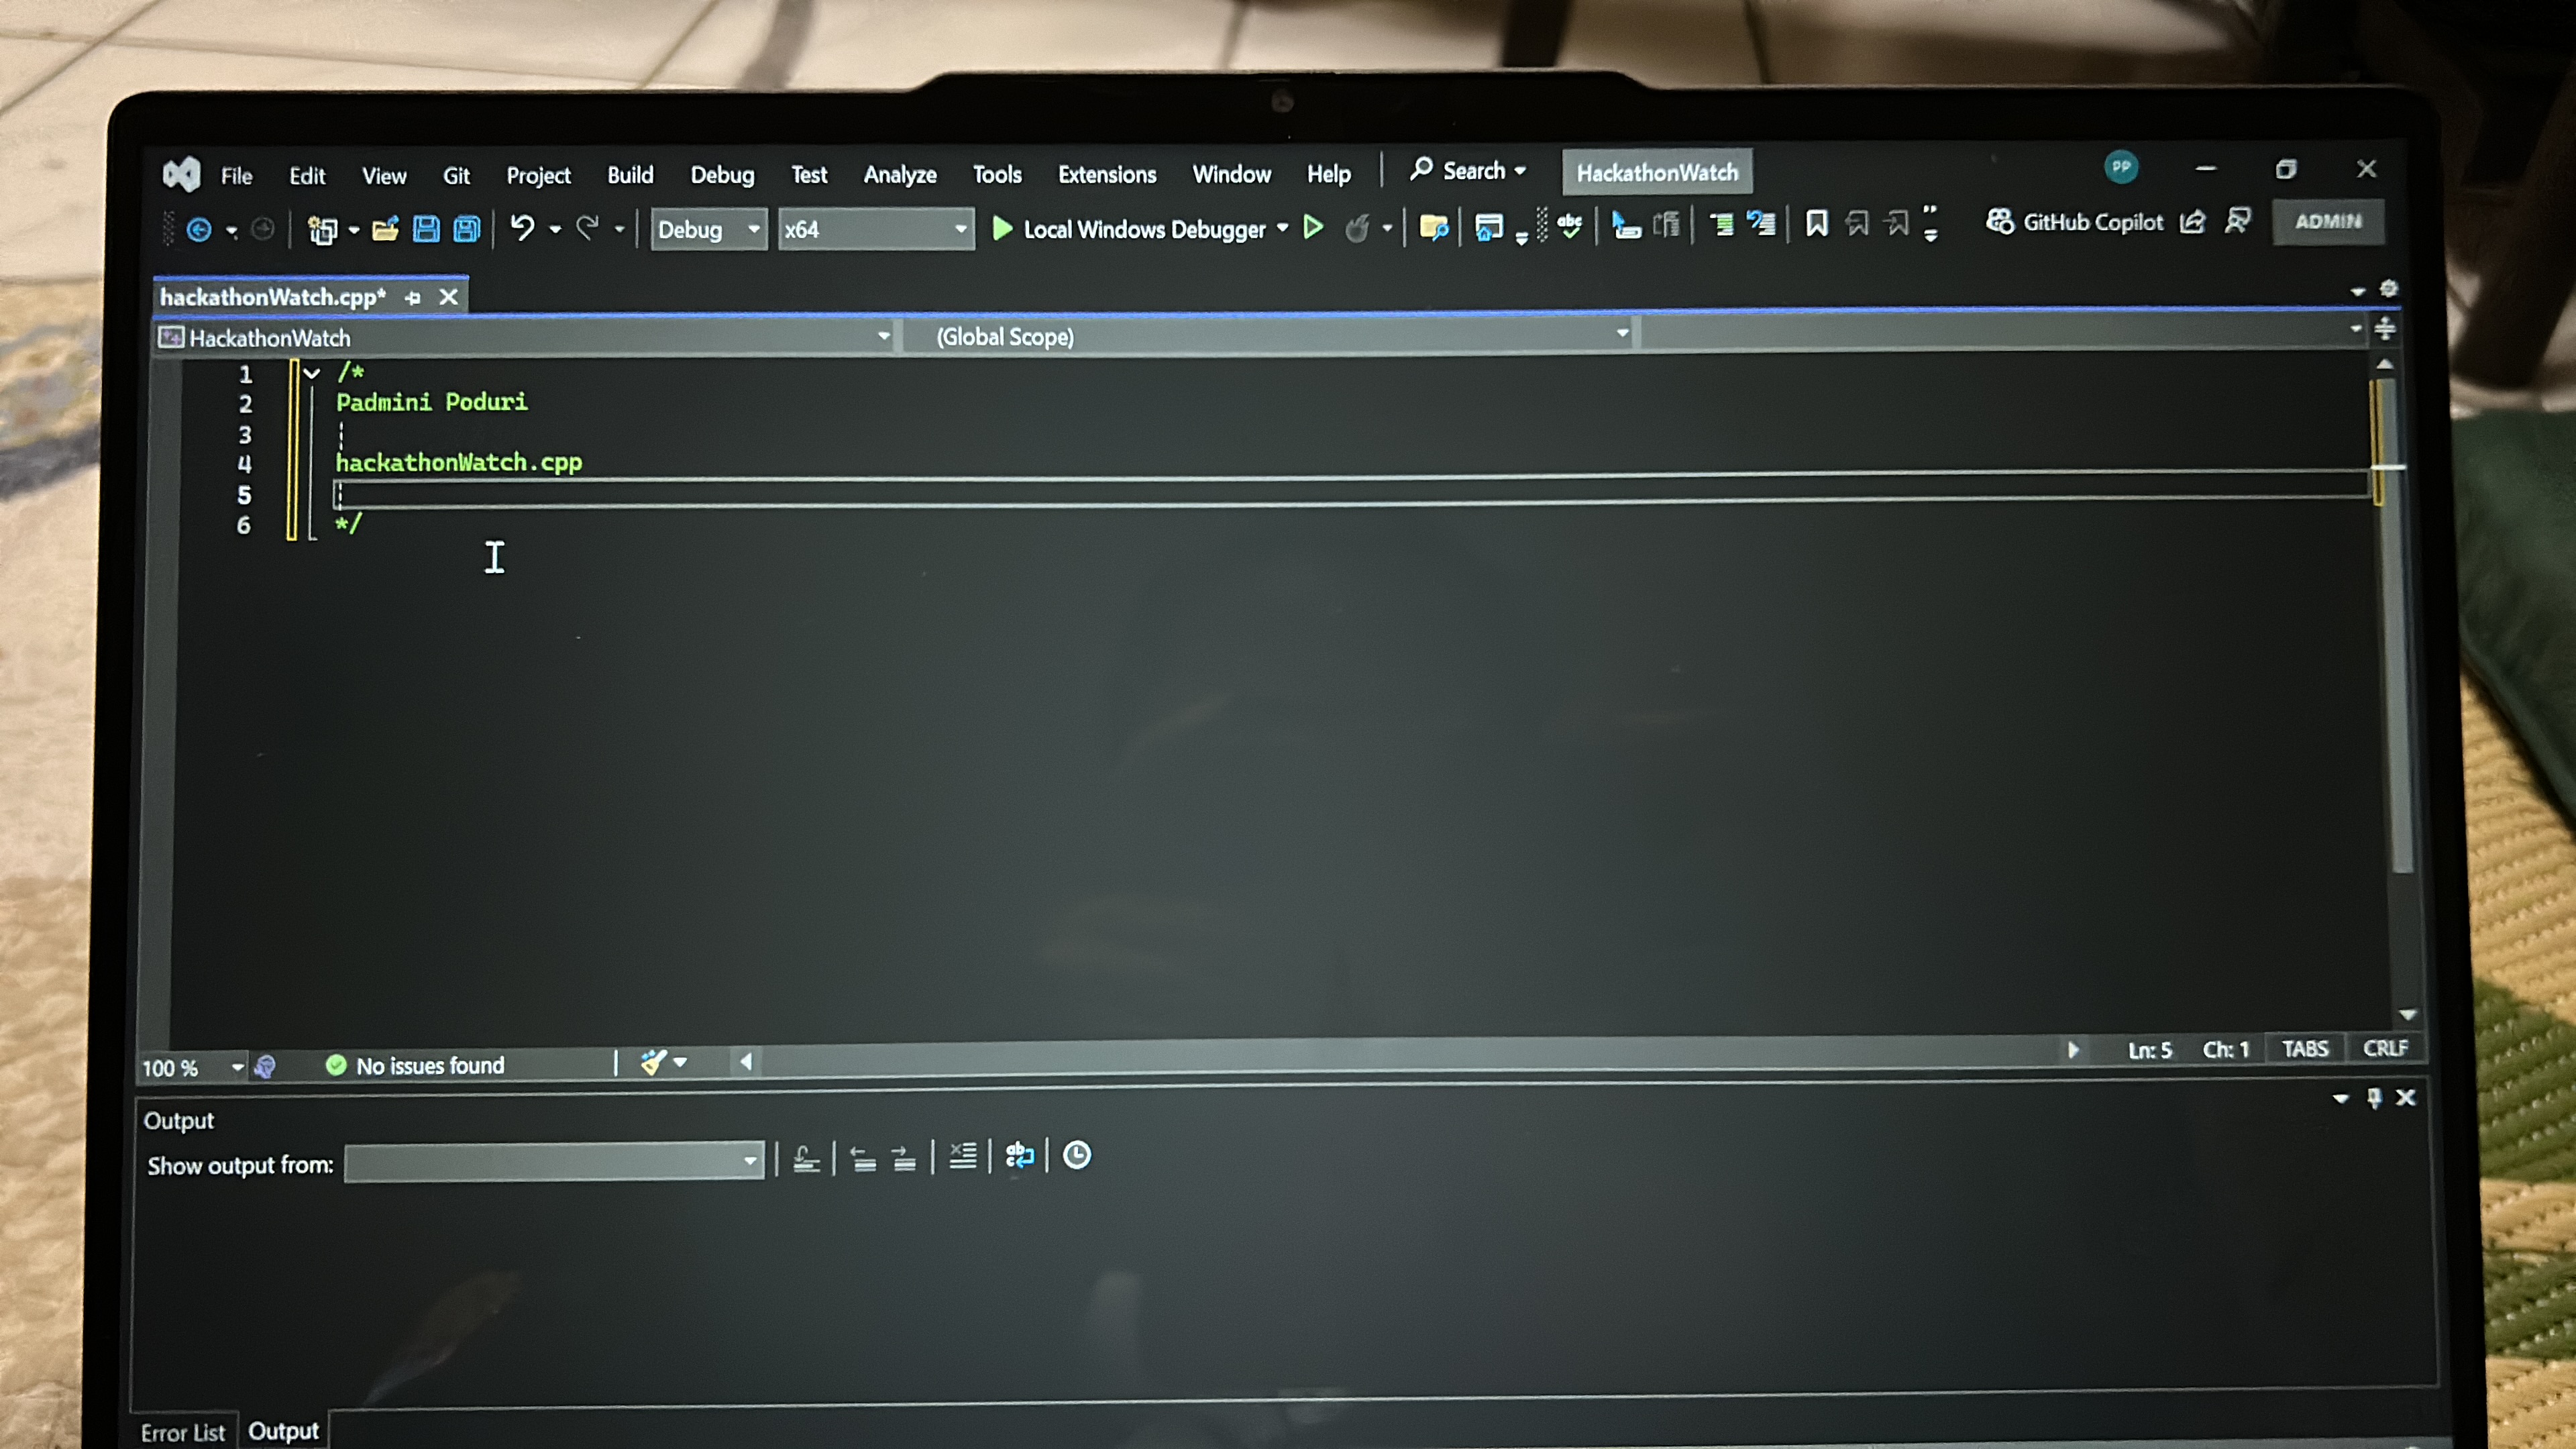Click the Undo arrow icon
The height and width of the screenshot is (1449, 2576).
point(522,228)
